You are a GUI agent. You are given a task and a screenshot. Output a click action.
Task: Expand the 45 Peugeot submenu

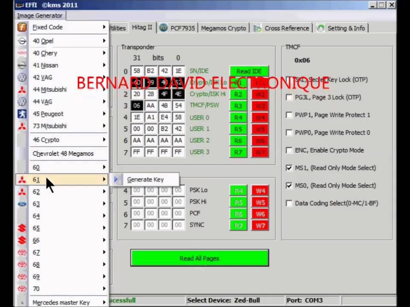click(104, 113)
